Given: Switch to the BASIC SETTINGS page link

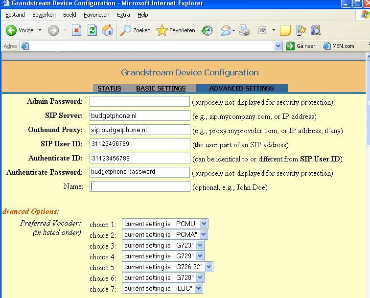Looking at the screenshot, I should coord(161,88).
